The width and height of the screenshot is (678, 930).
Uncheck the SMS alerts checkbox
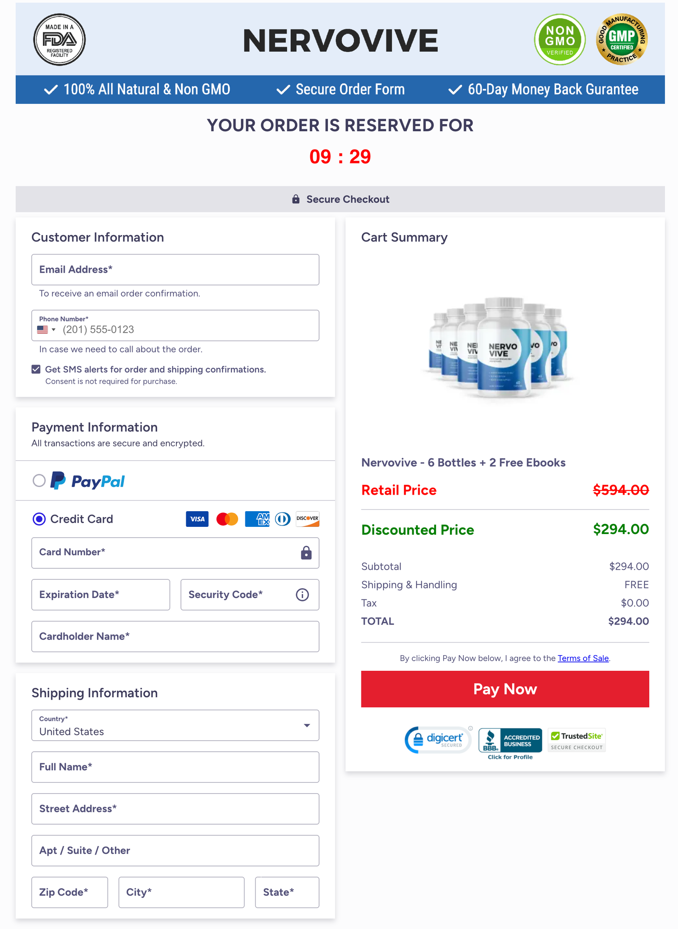(x=36, y=369)
